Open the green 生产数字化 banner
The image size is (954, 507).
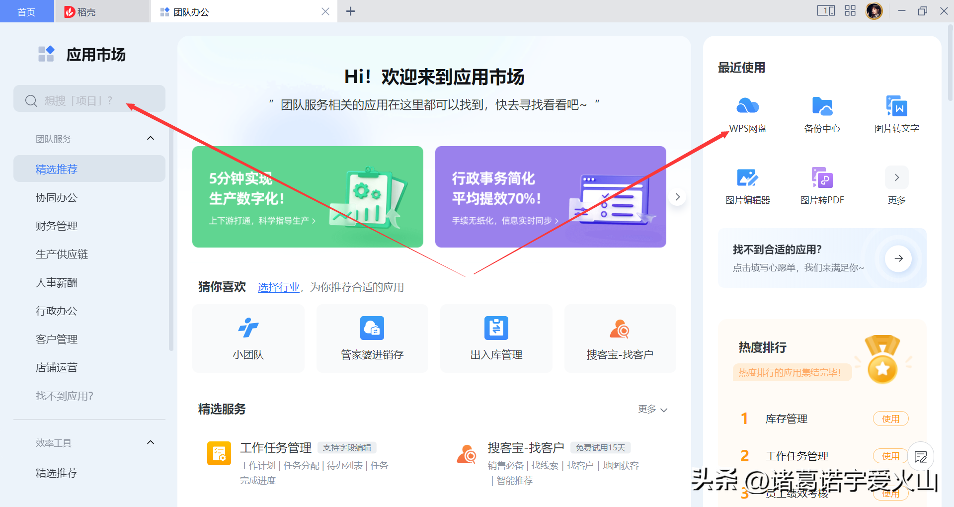[308, 197]
